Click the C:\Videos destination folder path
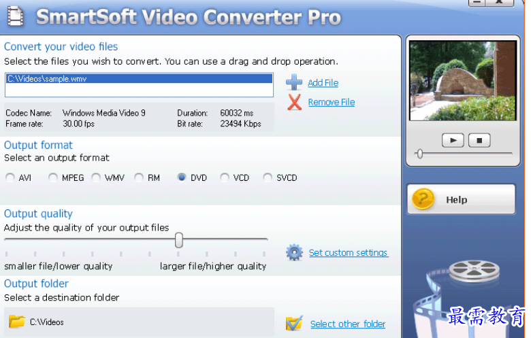This screenshot has width=531, height=338. pos(47,322)
